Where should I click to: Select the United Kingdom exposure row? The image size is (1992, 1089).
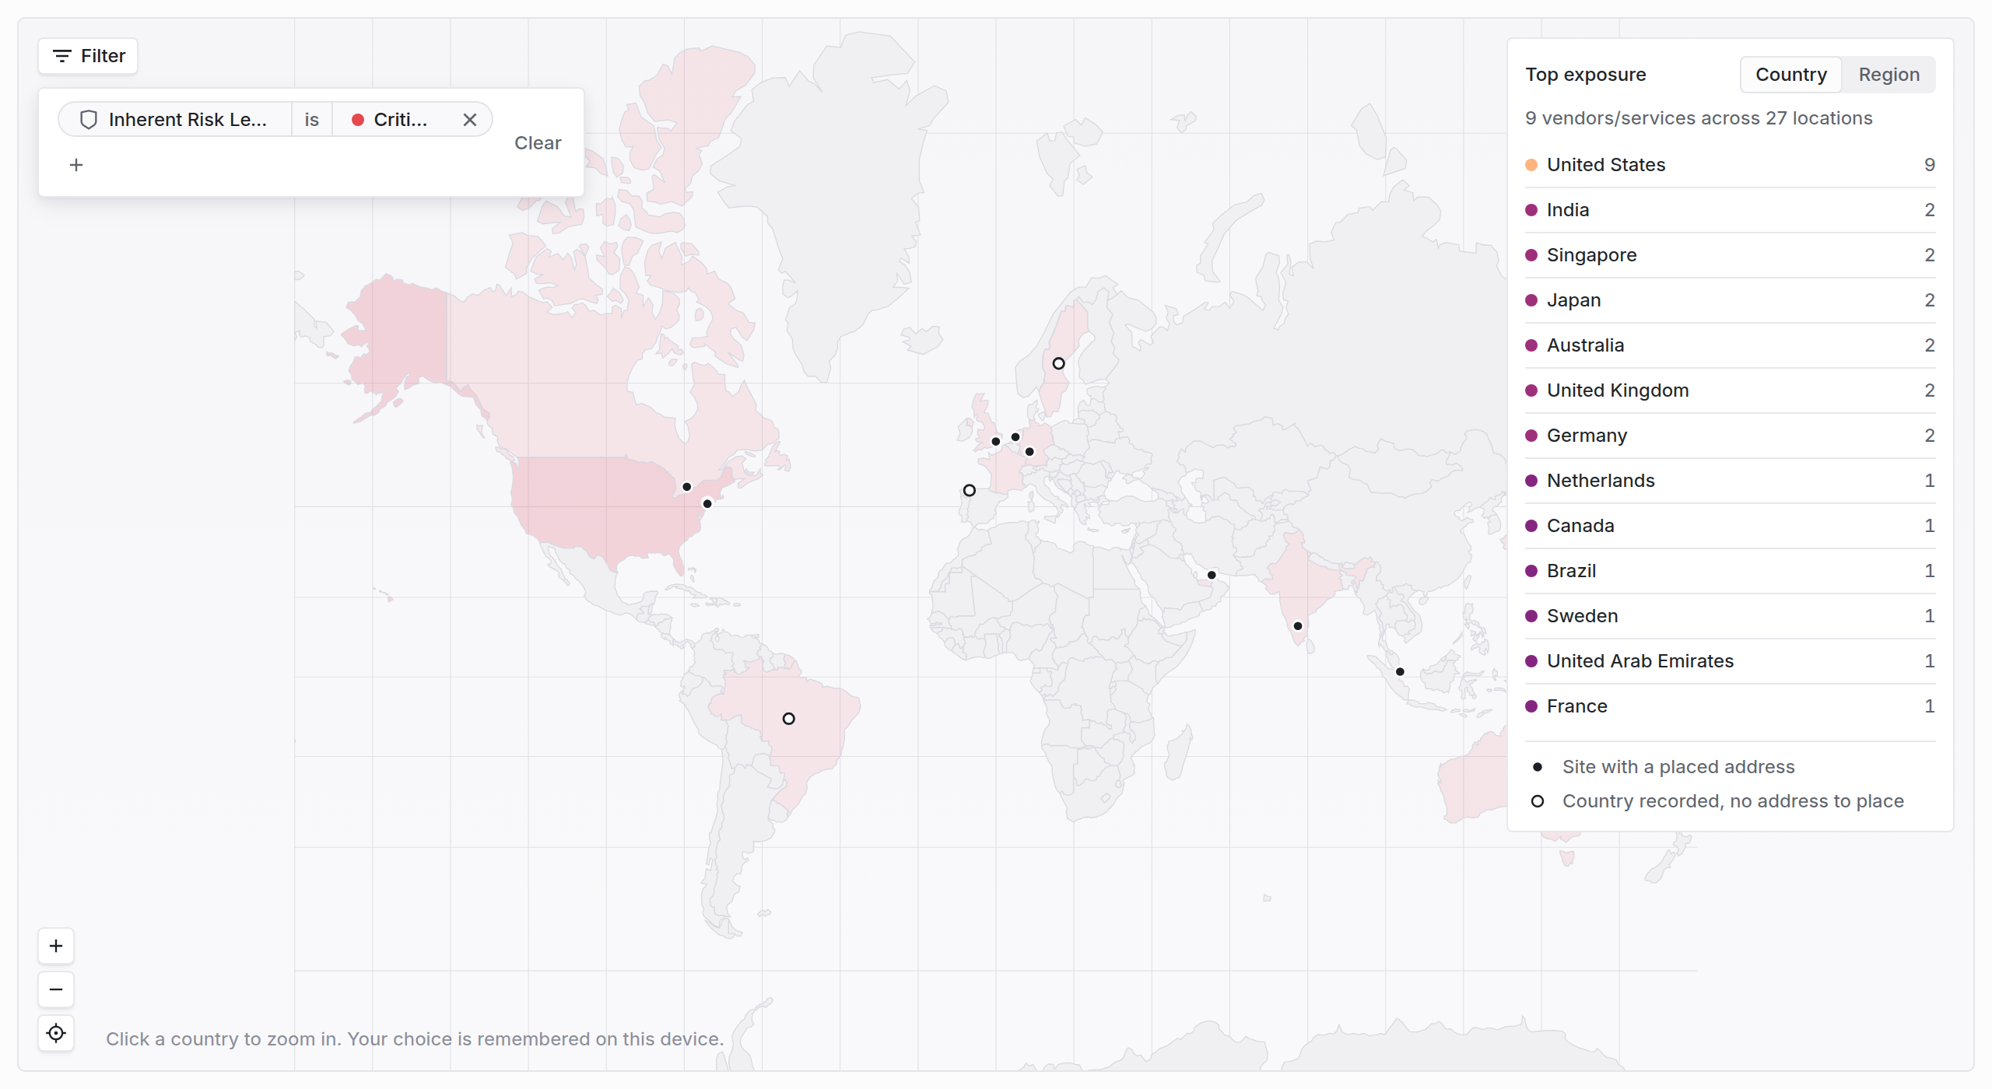point(1730,390)
